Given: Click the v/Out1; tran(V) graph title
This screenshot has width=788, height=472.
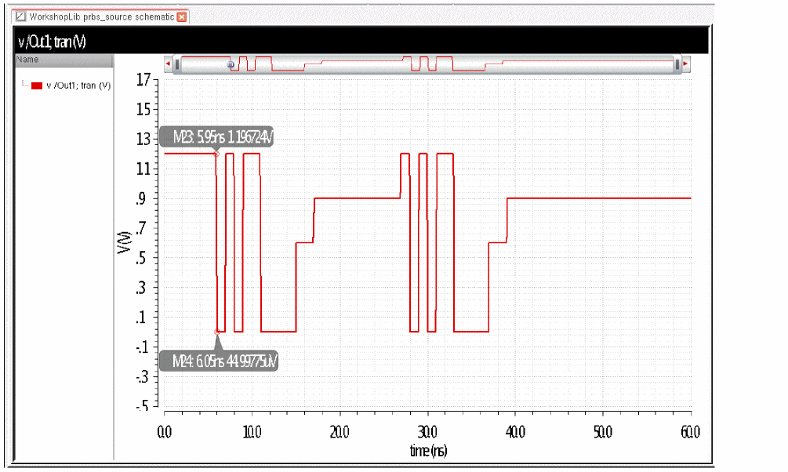Looking at the screenshot, I should pyautogui.click(x=53, y=42).
